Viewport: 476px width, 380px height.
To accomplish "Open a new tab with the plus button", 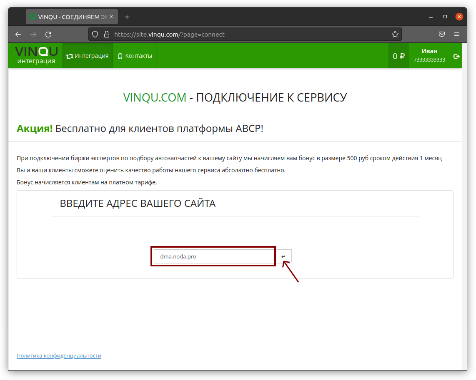I will point(127,17).
